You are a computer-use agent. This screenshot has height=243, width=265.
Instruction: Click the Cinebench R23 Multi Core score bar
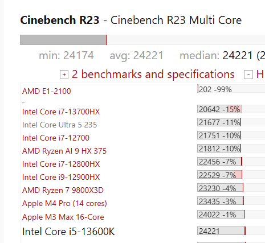point(142,40)
